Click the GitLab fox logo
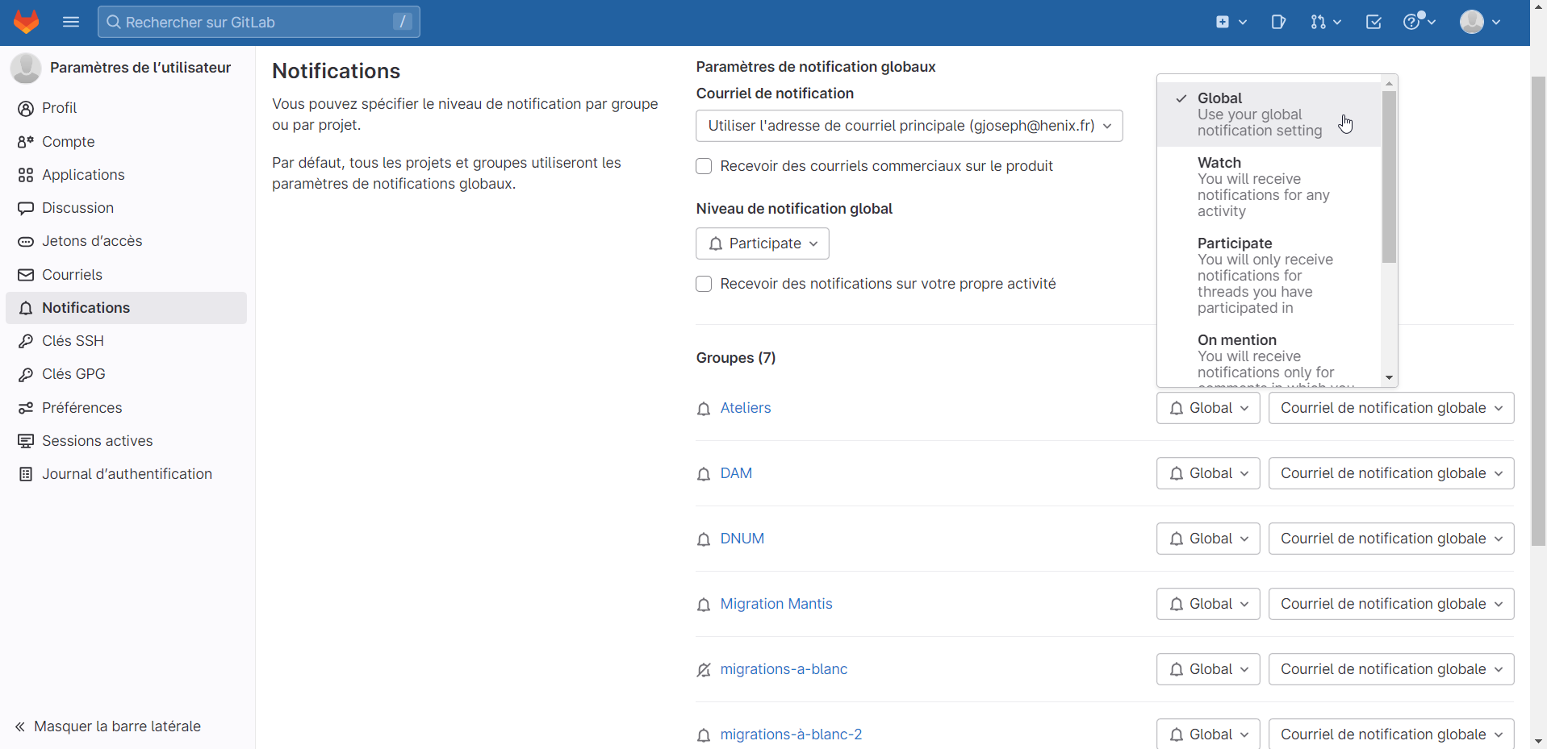This screenshot has width=1547, height=749. 27,22
